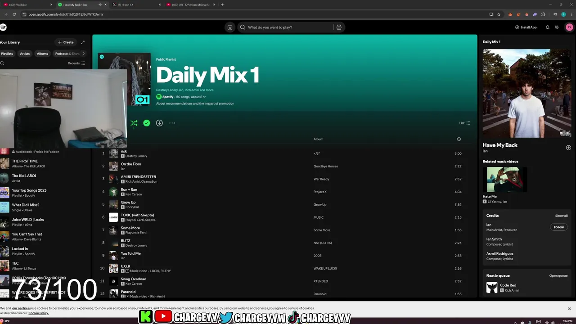This screenshot has height=324, width=576.
Task: Open the Browse icon in the search bar
Action: (339, 27)
